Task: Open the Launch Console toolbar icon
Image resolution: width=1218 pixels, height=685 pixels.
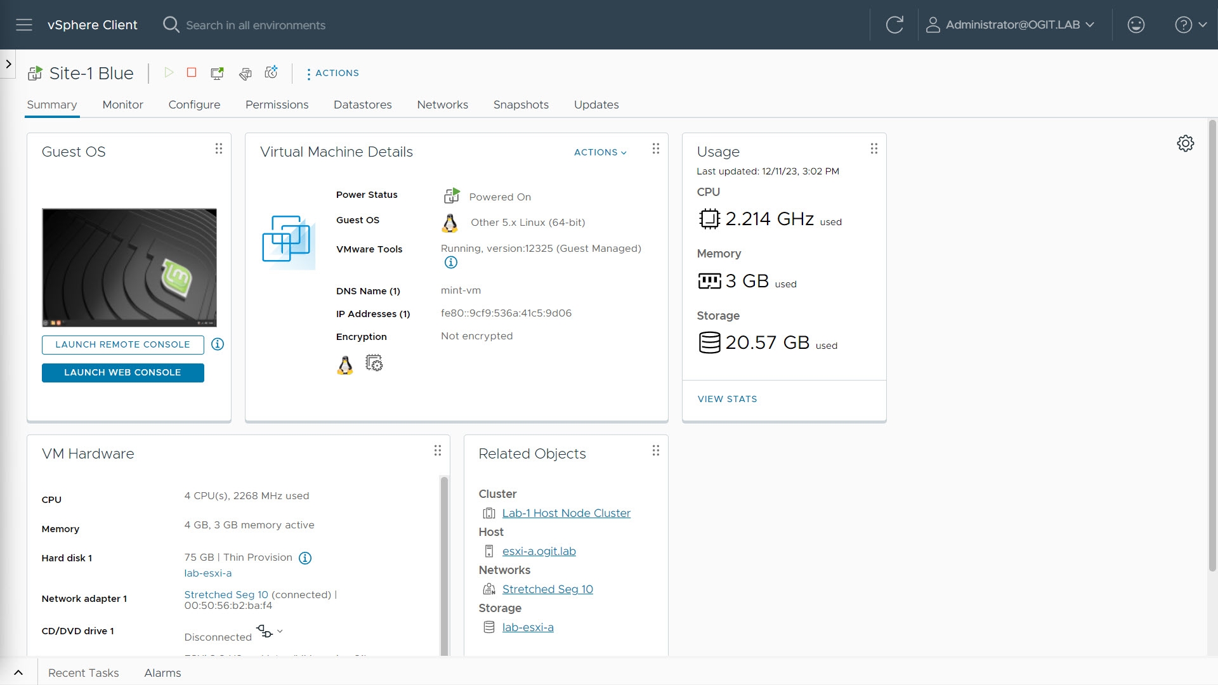Action: tap(217, 74)
